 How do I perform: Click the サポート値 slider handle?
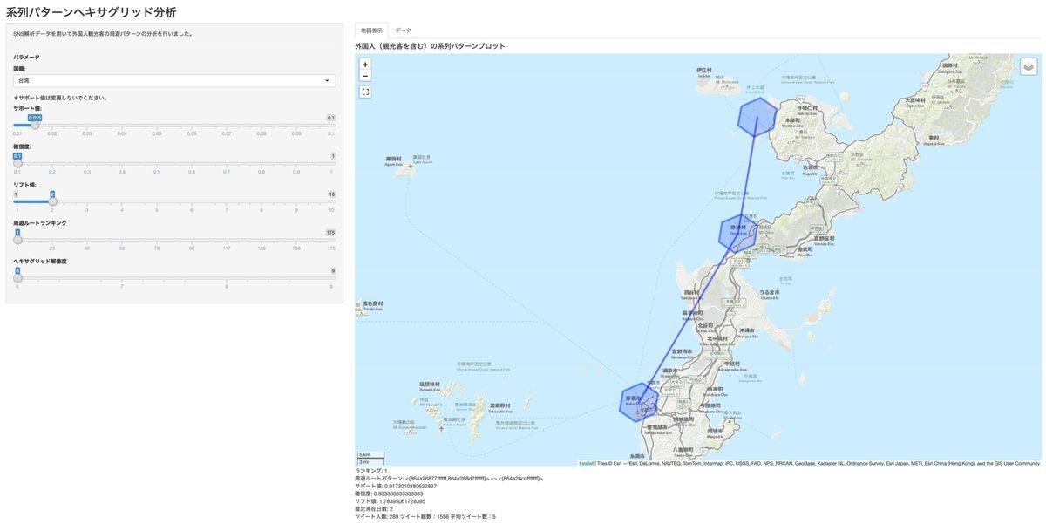[35, 125]
